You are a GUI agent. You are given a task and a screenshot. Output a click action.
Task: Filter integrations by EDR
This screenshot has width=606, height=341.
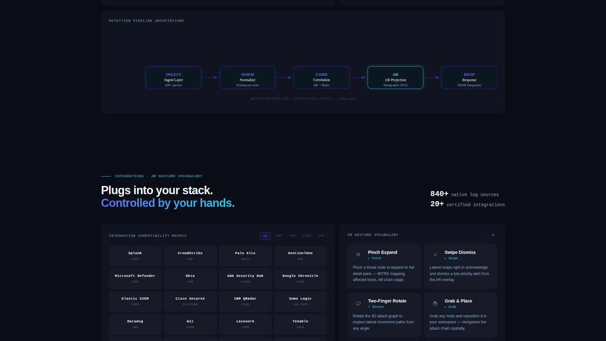[x=293, y=236]
